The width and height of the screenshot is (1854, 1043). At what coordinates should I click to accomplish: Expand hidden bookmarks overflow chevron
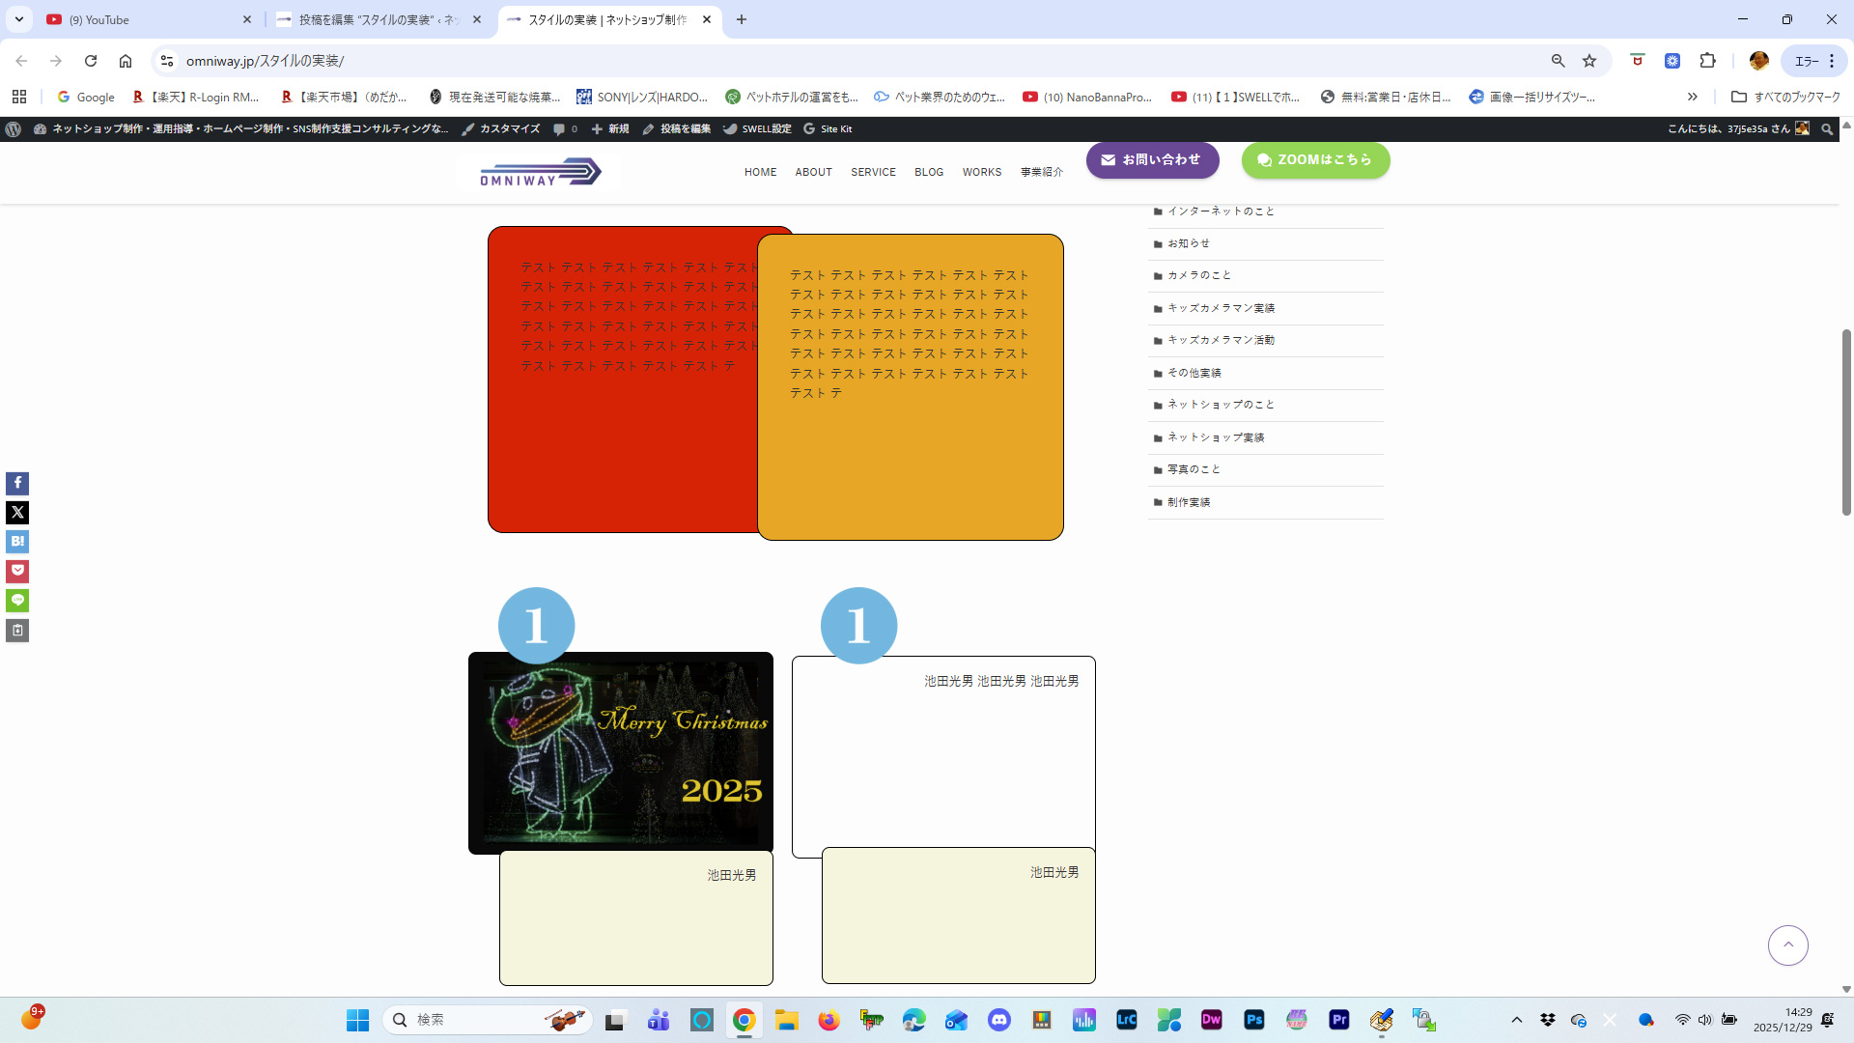[x=1692, y=97]
